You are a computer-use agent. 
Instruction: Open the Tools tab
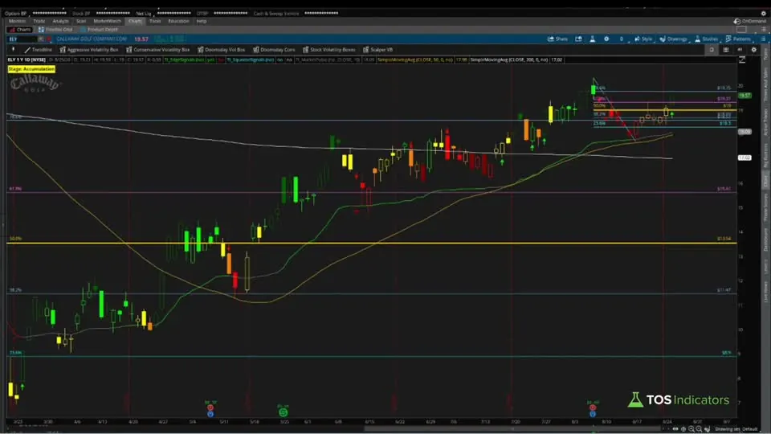[155, 21]
